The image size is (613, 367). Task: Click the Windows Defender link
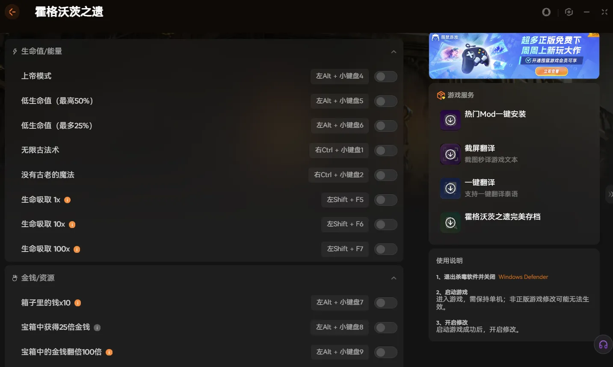523,277
